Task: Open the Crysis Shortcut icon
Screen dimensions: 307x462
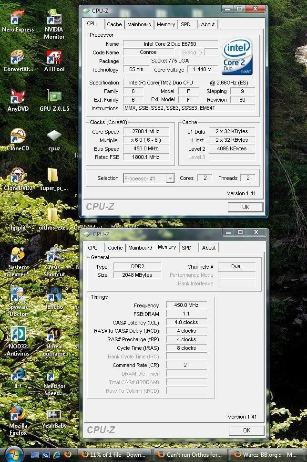Action: coord(54,262)
